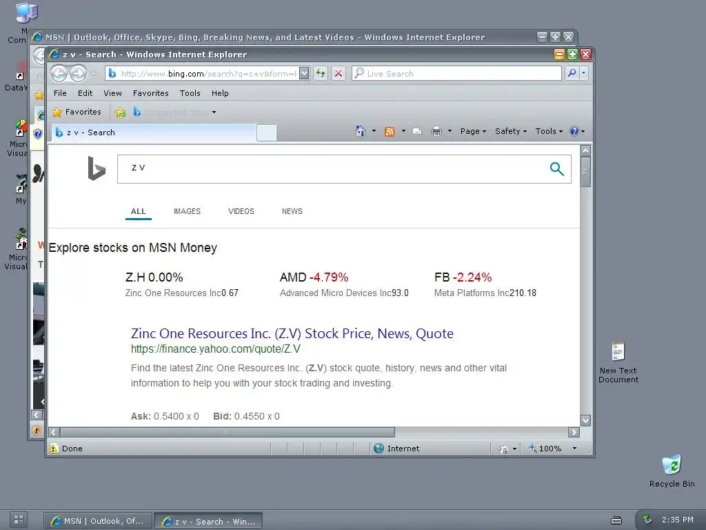Click the 'z v - Search' taskbar button
This screenshot has height=530, width=706.
208,521
